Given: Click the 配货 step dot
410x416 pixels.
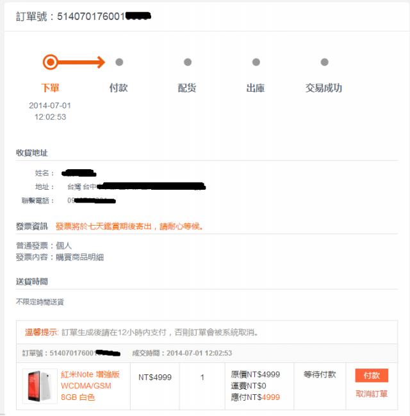Looking at the screenshot, I should [188, 62].
